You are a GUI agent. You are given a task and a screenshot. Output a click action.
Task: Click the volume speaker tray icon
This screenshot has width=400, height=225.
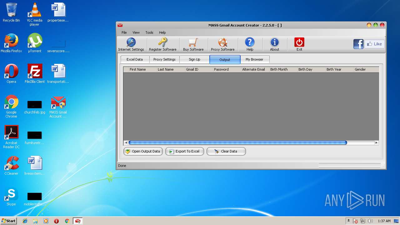tap(370, 221)
